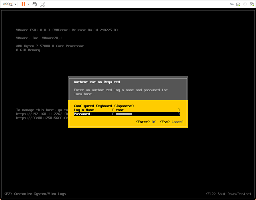Click the Login Name field containing root
Image resolution: width=256 pixels, height=200 pixels.
click(x=146, y=110)
